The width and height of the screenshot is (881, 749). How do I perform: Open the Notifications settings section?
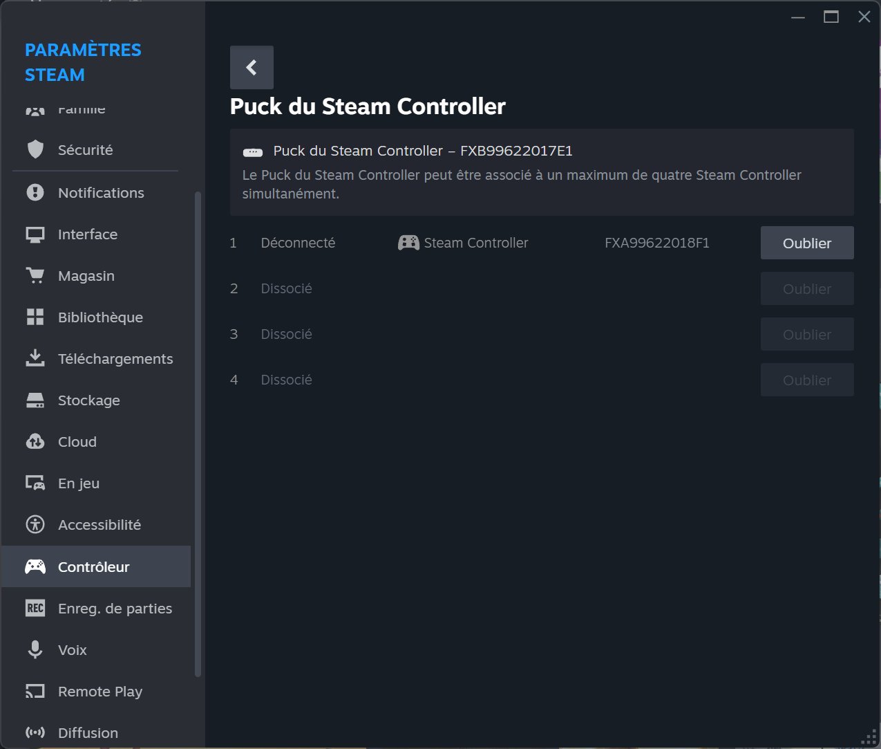pyautogui.click(x=96, y=193)
